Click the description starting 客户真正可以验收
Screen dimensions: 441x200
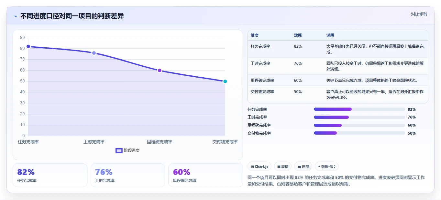(375, 94)
